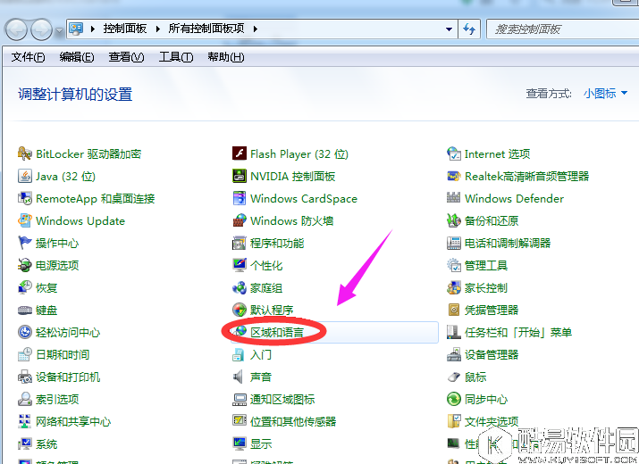
Task: Expand the 小图标 view mode dropdown
Action: point(605,94)
